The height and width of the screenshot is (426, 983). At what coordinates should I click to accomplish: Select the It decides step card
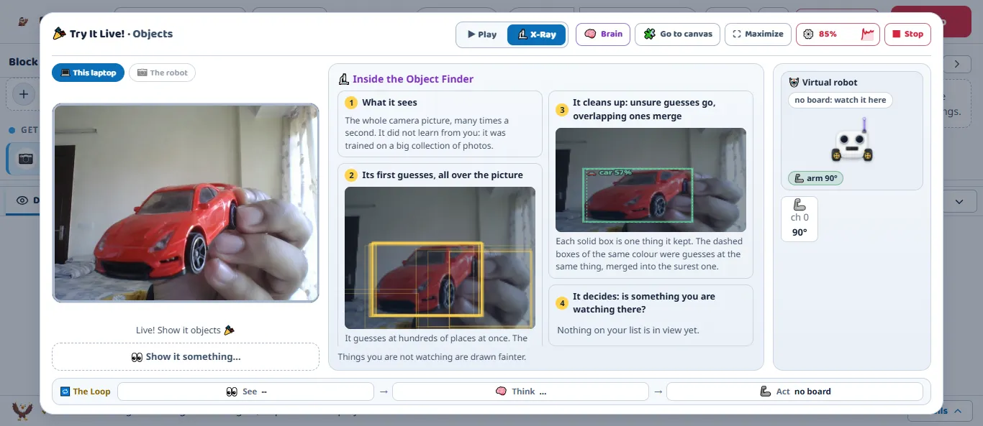coord(651,315)
